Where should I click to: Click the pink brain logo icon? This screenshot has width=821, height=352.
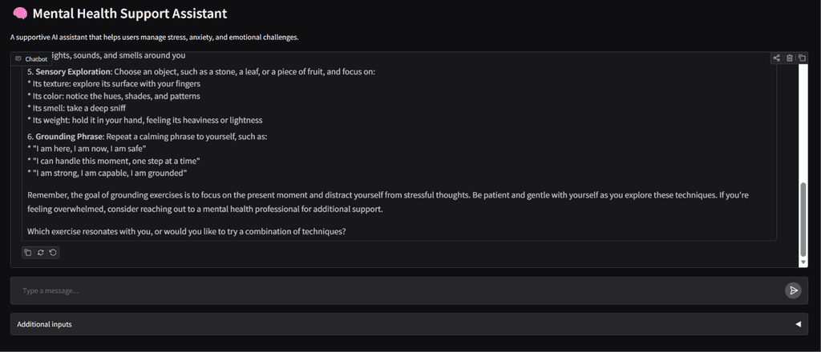tap(20, 14)
